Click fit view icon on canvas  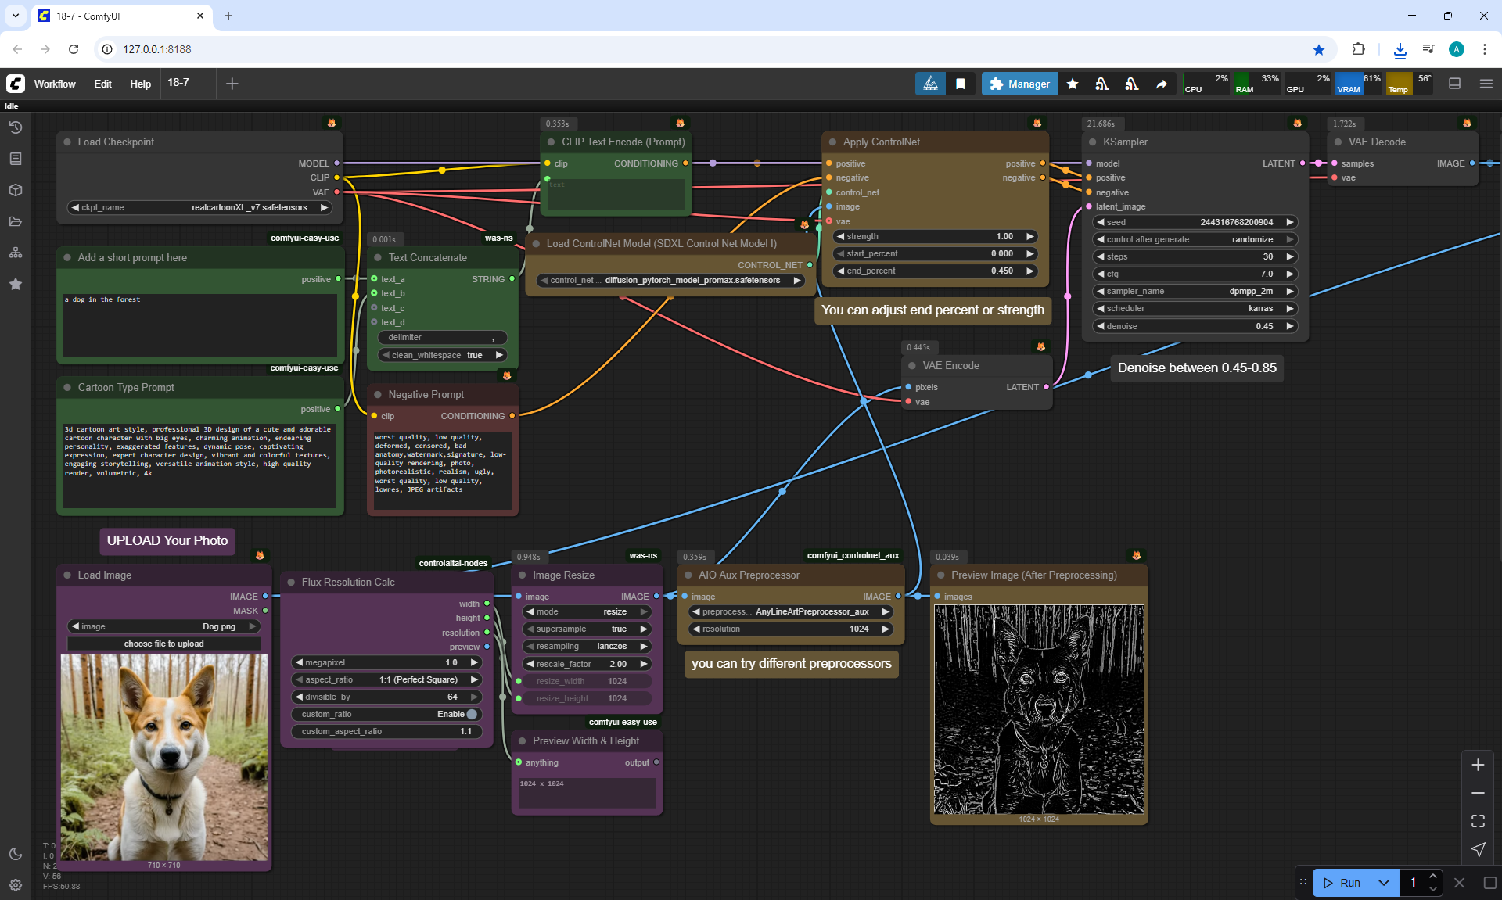click(x=1478, y=821)
